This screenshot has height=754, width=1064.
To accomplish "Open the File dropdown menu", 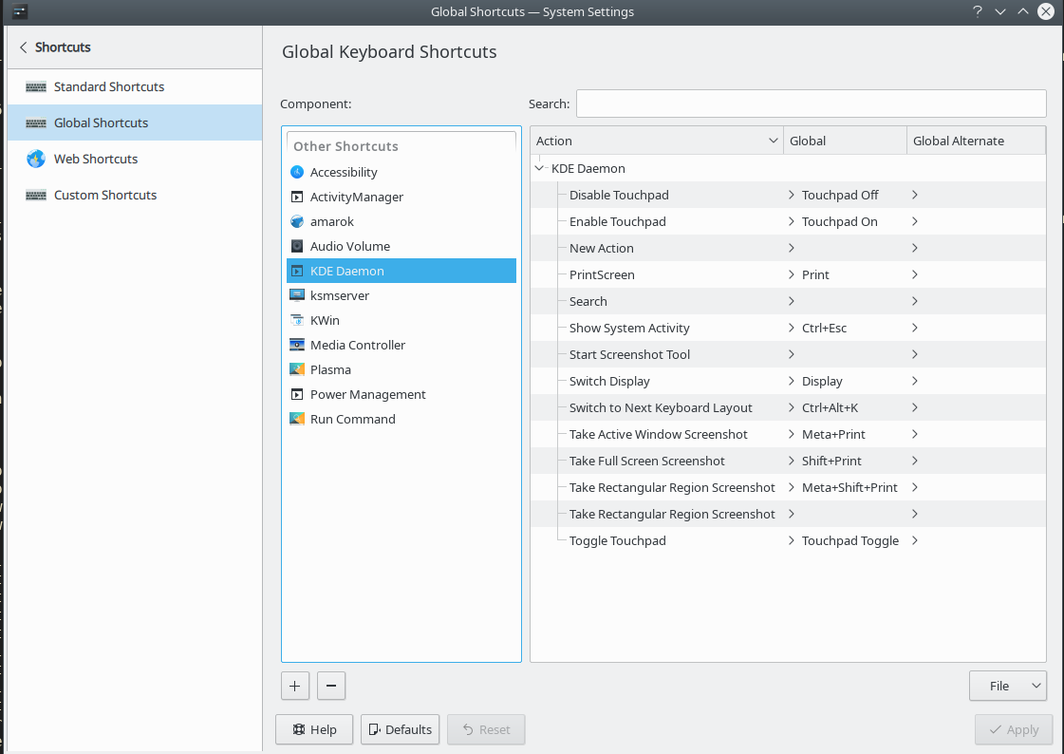I will (x=1007, y=686).
